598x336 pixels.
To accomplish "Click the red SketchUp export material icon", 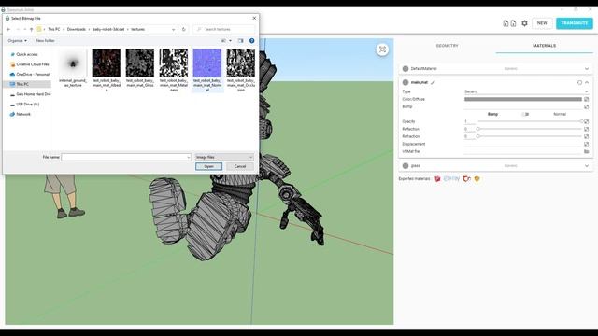I will (x=437, y=178).
